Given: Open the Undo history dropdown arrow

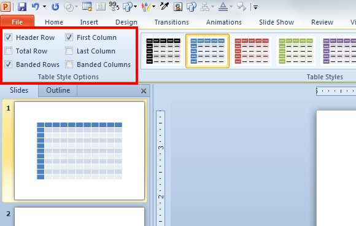Looking at the screenshot, I should (44, 7).
